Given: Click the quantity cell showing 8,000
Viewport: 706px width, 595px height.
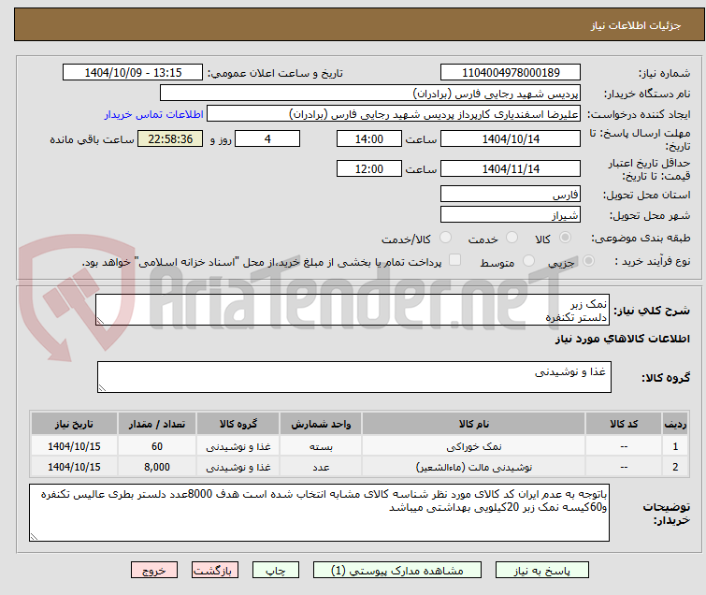Looking at the screenshot, I should pyautogui.click(x=157, y=467).
